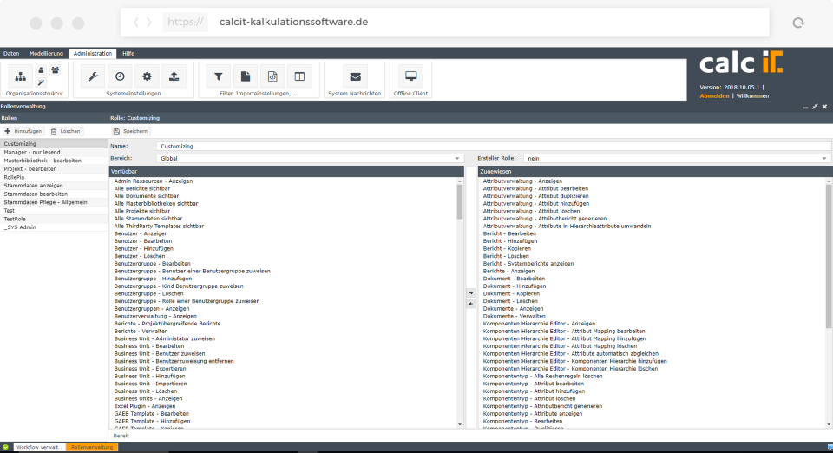Select the 'Stammdaten bearbeiten' role
Viewport: 833px width, 453px height.
tap(54, 194)
